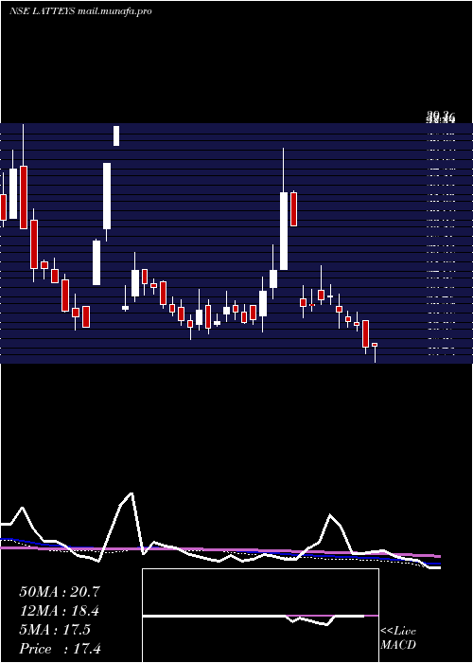Click the <<Live MACD label
Viewport: 473px width, 663px height.
point(398,637)
